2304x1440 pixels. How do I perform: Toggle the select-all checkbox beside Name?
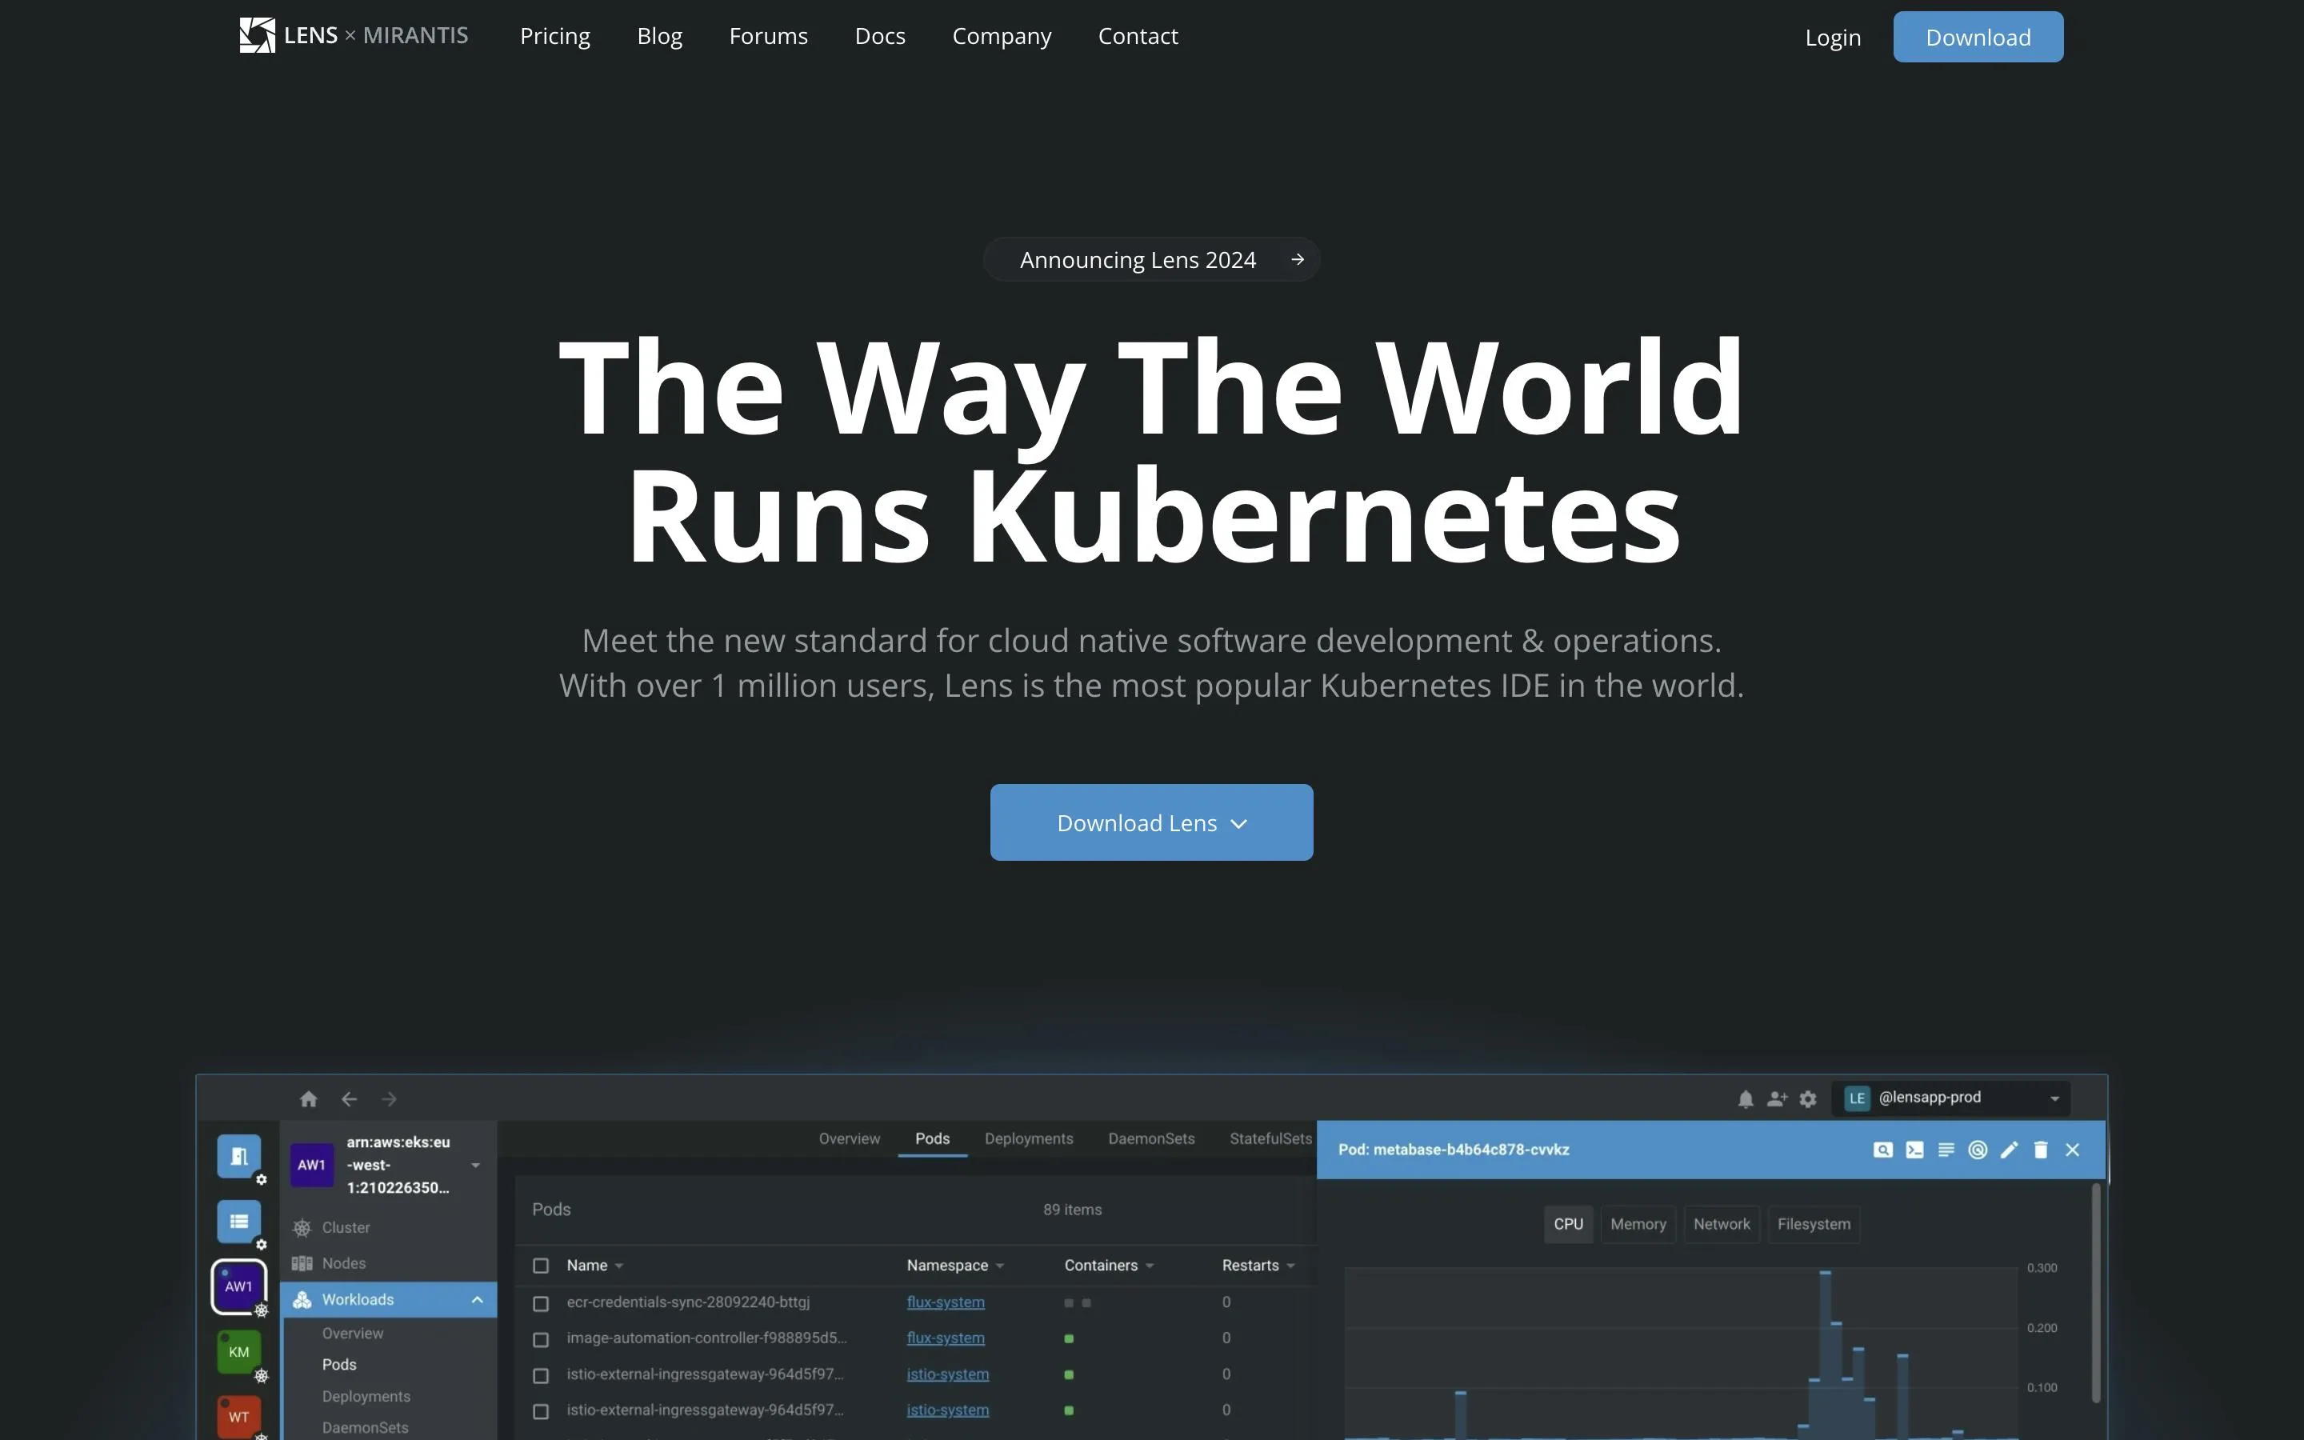pyautogui.click(x=541, y=1266)
